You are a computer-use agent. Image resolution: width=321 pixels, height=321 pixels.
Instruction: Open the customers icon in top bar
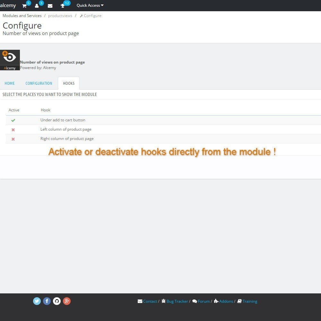37,6
